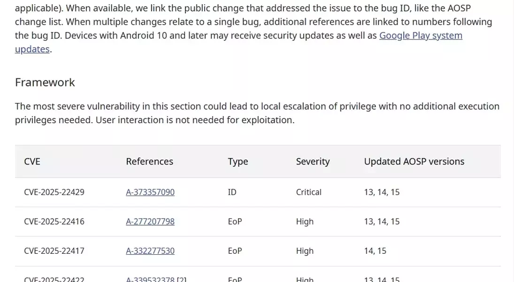Click the References column header
Image resolution: width=514 pixels, height=282 pixels.
[149, 162]
